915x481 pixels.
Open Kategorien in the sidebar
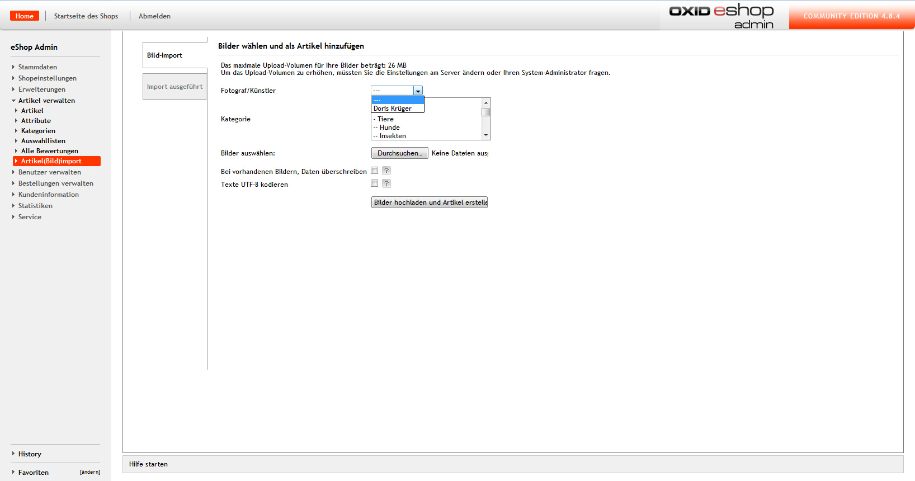38,131
